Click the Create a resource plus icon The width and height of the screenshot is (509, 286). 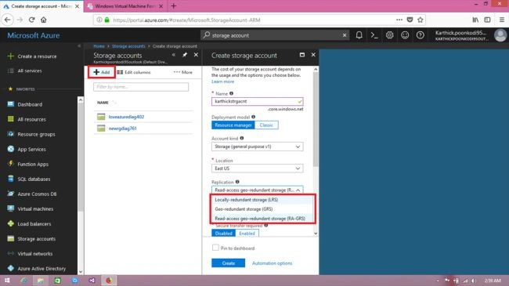[11, 56]
